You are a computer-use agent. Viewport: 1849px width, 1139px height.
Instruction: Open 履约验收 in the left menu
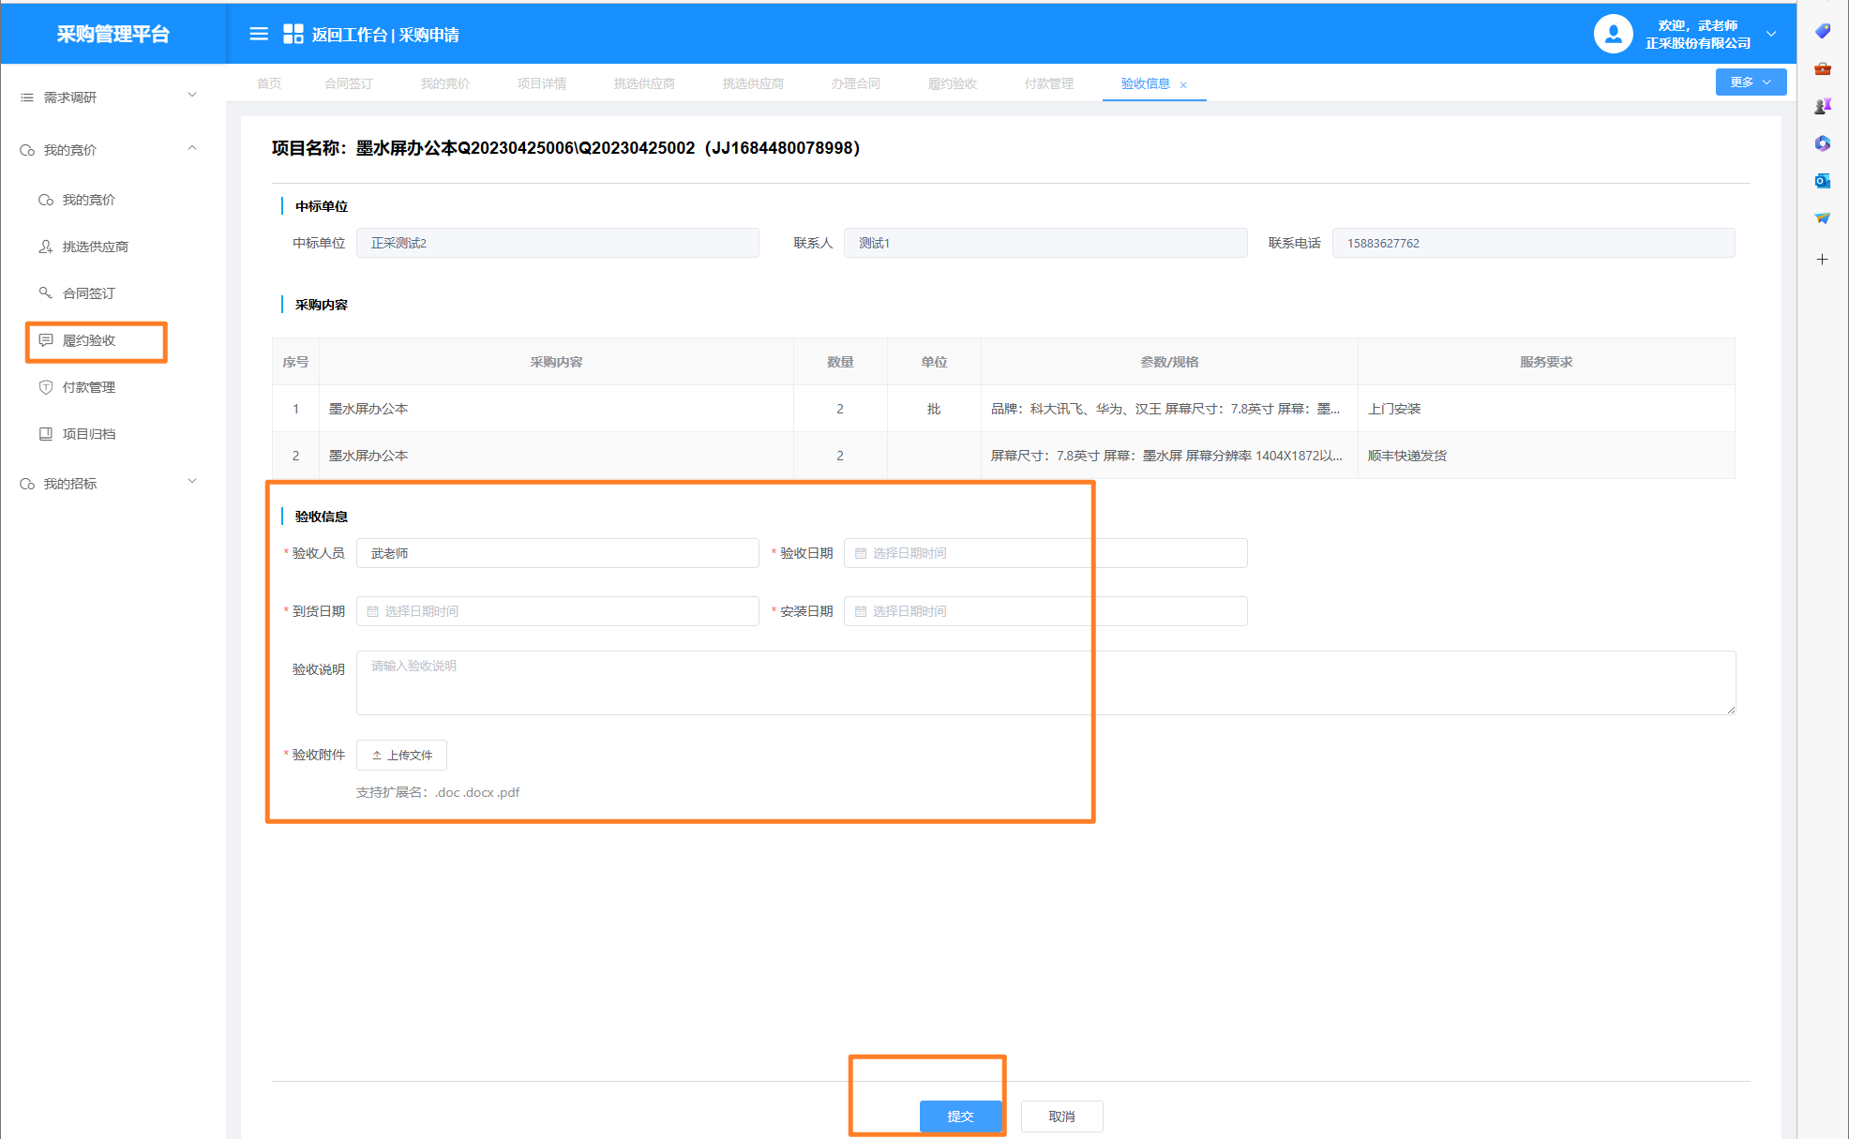89,340
